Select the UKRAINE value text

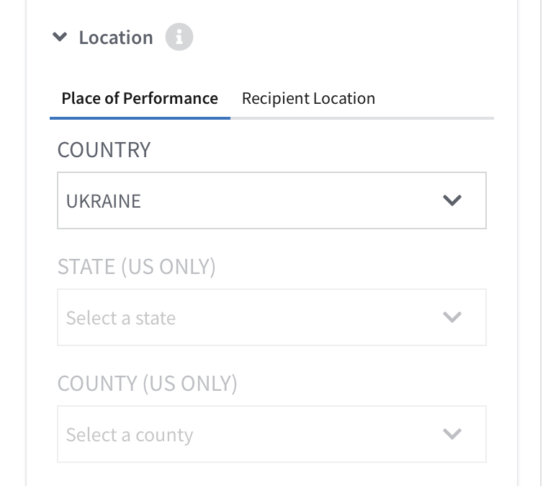point(104,201)
